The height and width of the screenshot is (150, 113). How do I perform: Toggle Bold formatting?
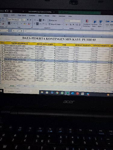9,23
